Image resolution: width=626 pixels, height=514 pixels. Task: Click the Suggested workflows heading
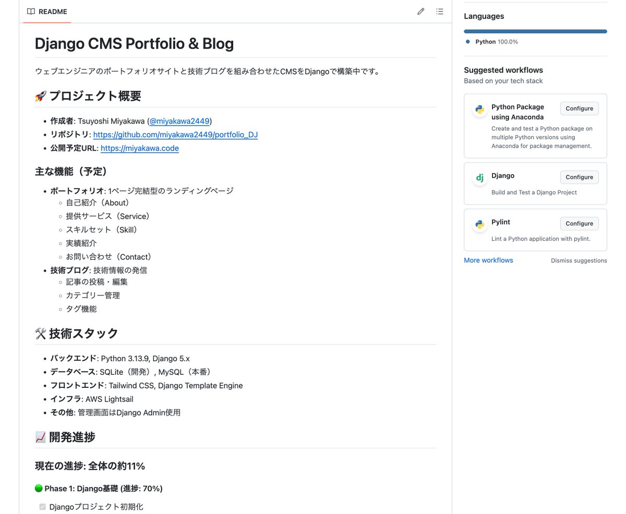(x=503, y=70)
